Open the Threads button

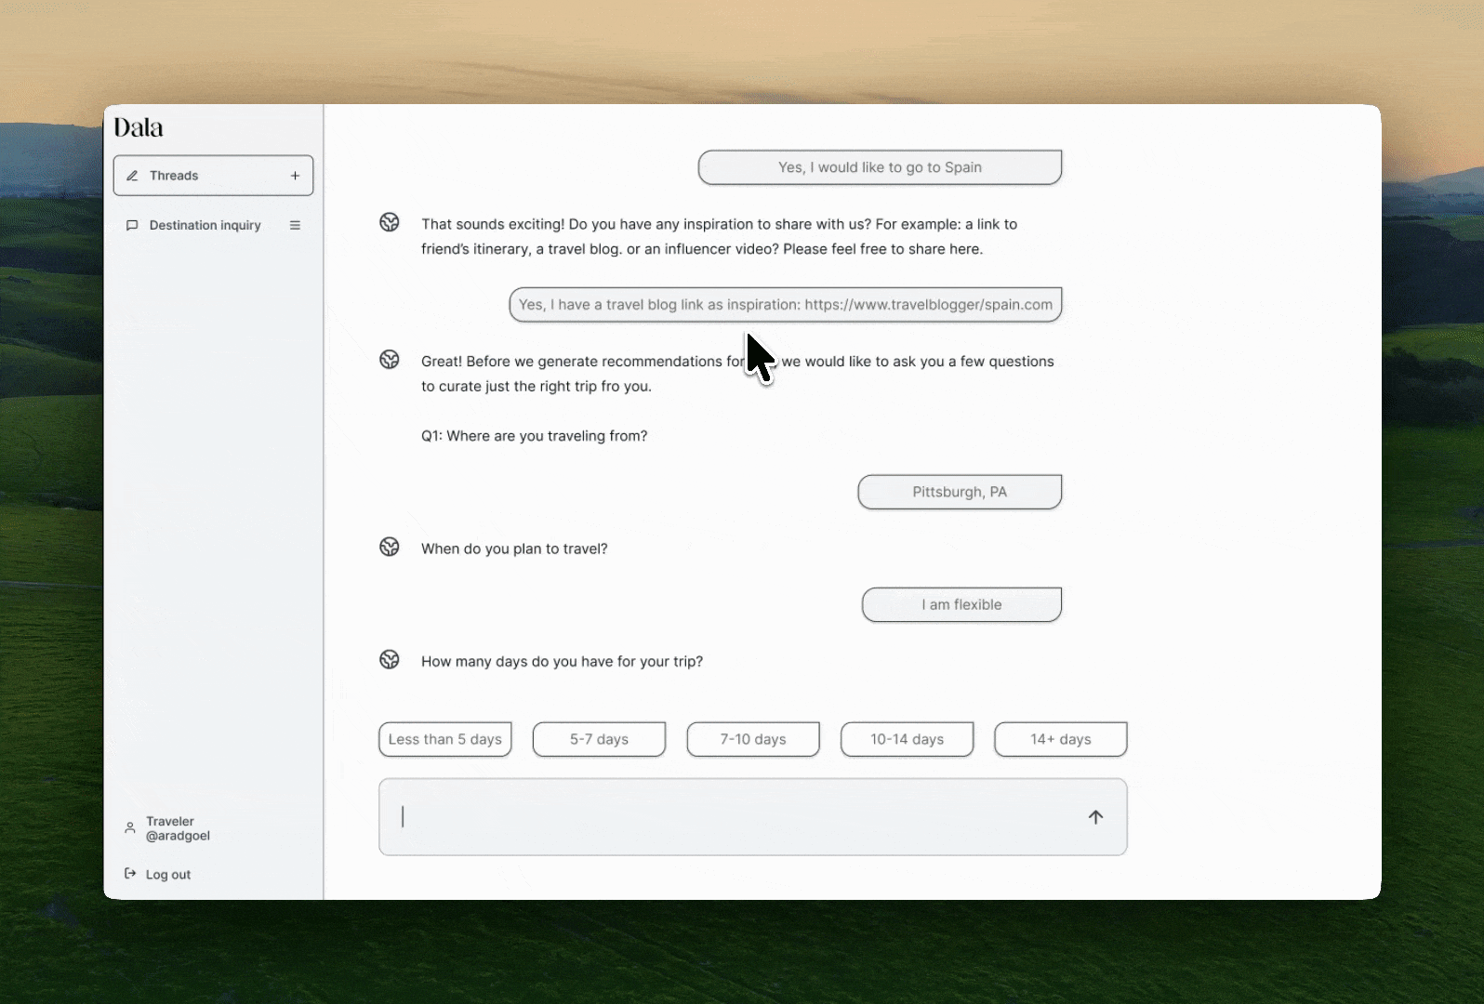213,176
